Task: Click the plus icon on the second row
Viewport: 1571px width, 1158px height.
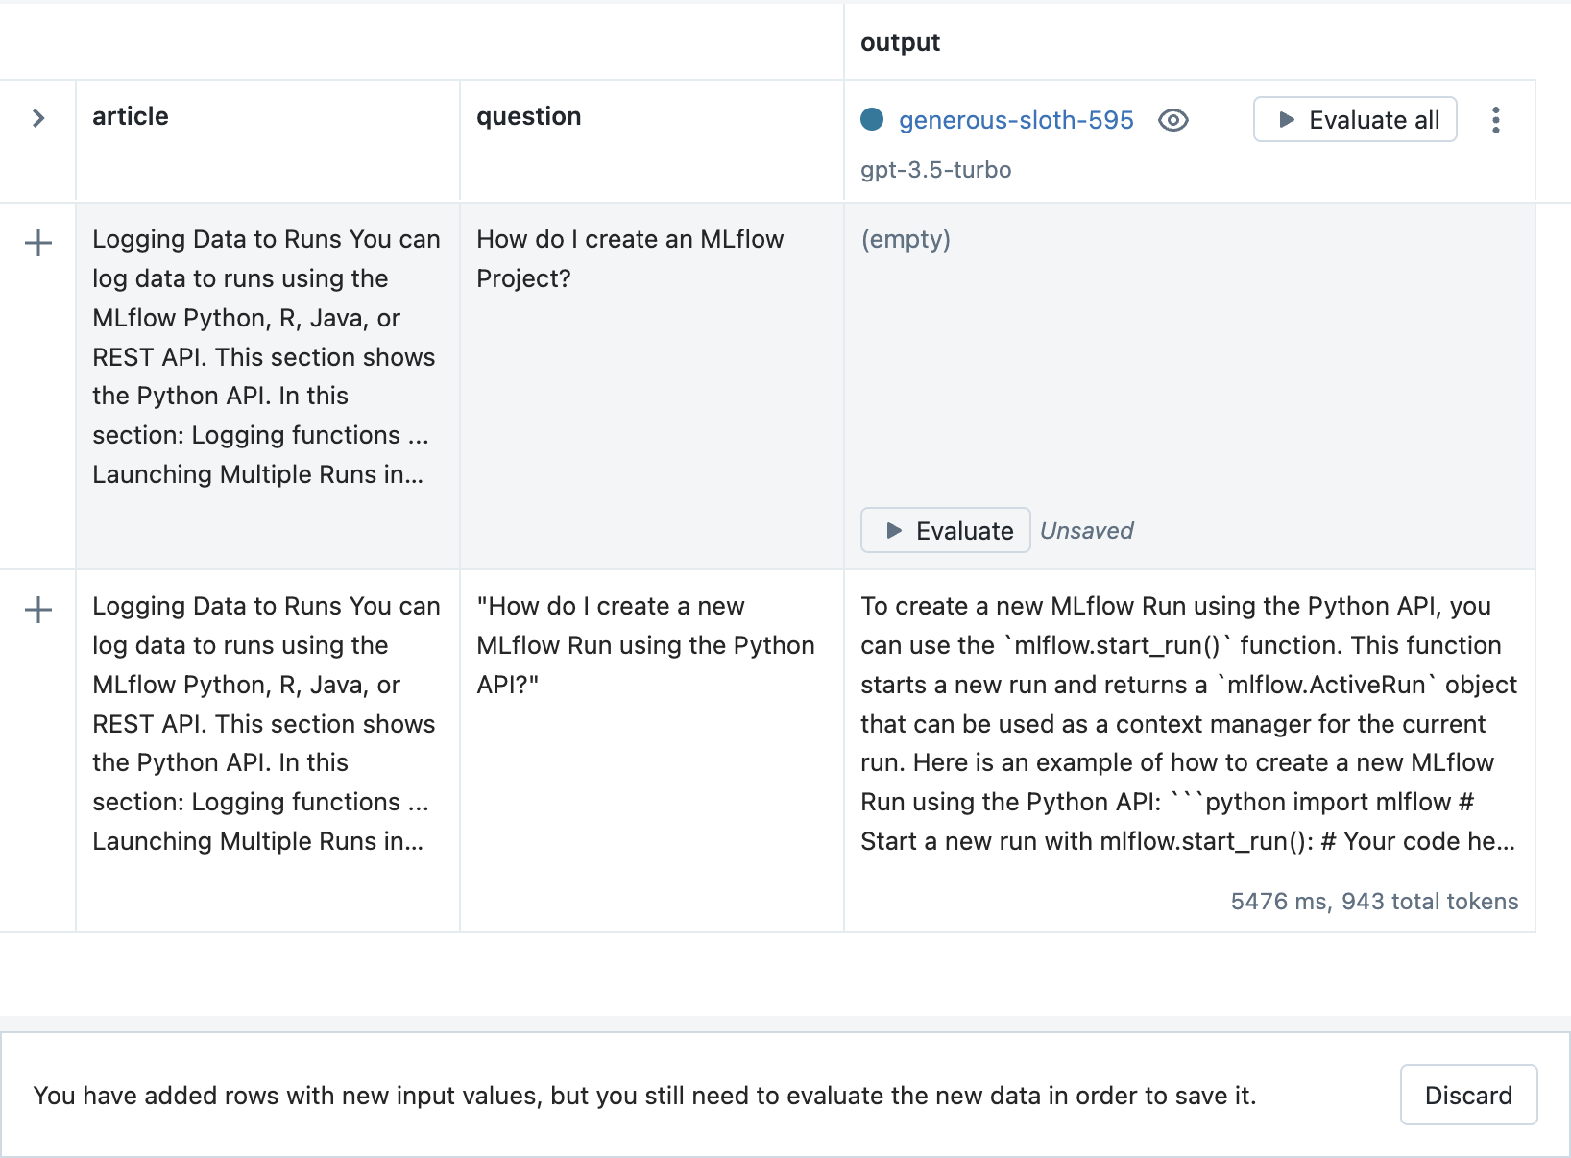Action: [x=38, y=610]
